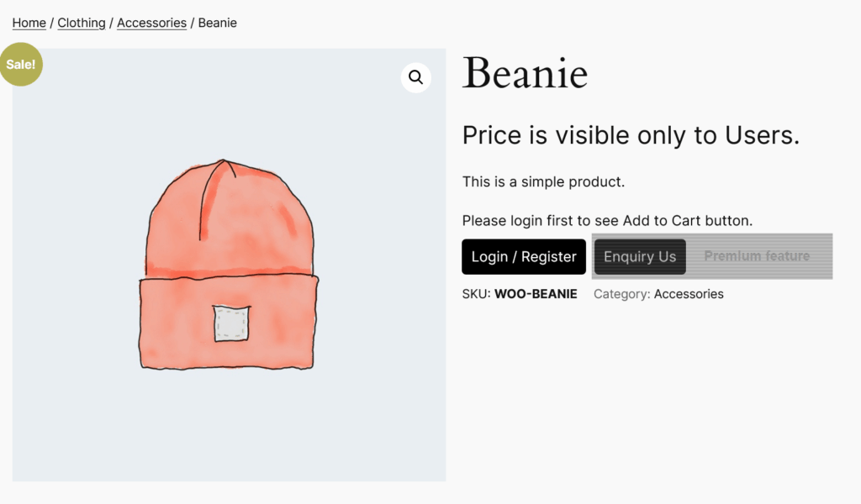
Task: Click the Price is visible only to Users text
Action: (631, 135)
